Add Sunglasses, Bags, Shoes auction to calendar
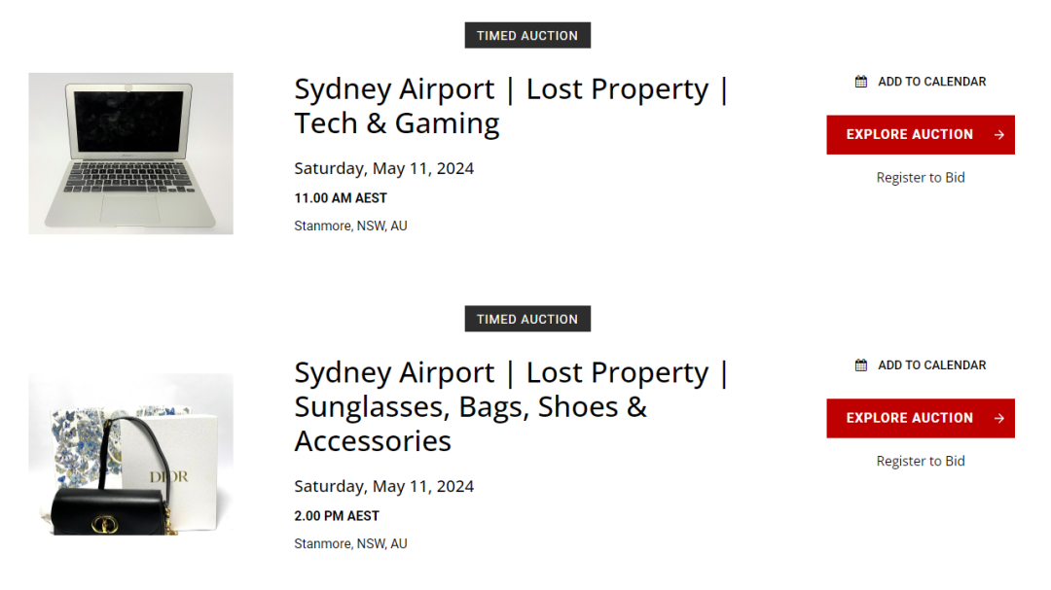The image size is (1051, 590). (x=931, y=365)
